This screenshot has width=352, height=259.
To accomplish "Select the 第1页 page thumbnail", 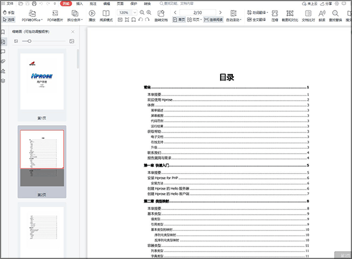I will coord(42,81).
